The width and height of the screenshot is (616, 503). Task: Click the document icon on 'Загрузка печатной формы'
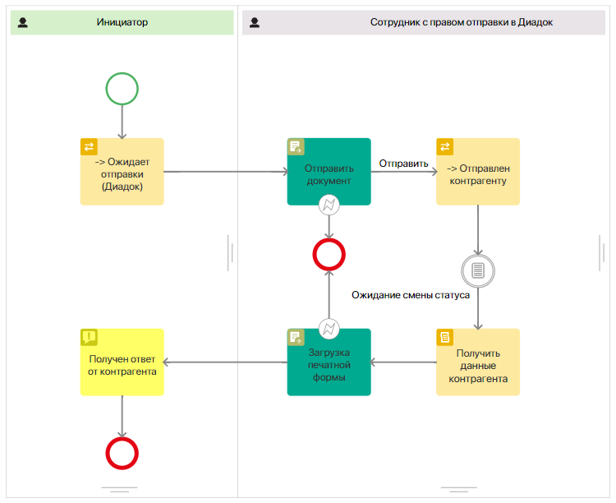click(x=296, y=338)
